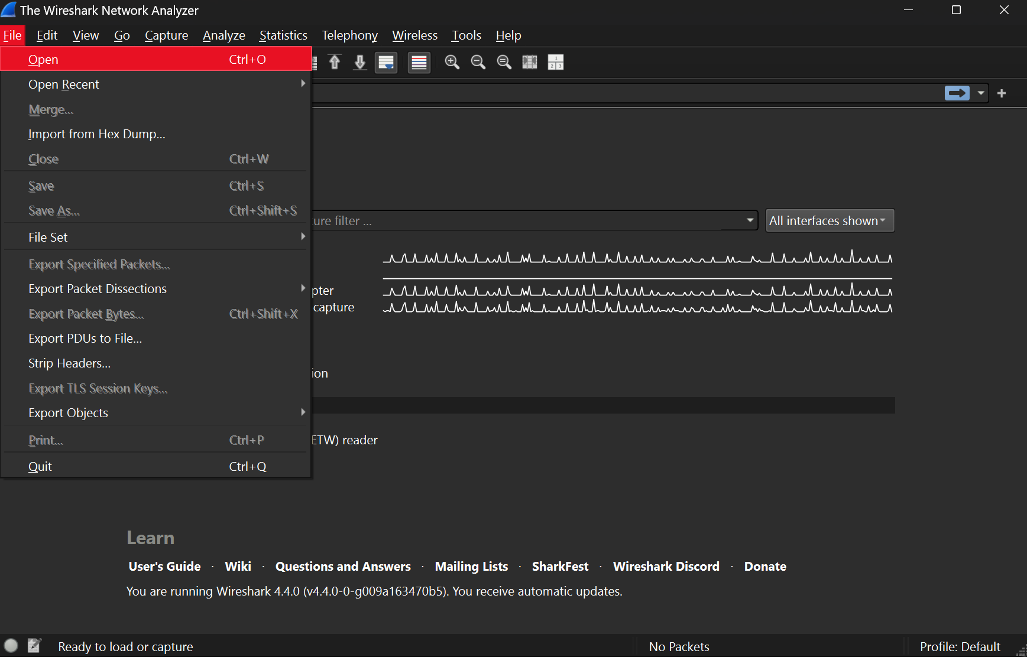This screenshot has width=1027, height=657.
Task: Toggle auto-scroll during live capture
Action: [386, 62]
